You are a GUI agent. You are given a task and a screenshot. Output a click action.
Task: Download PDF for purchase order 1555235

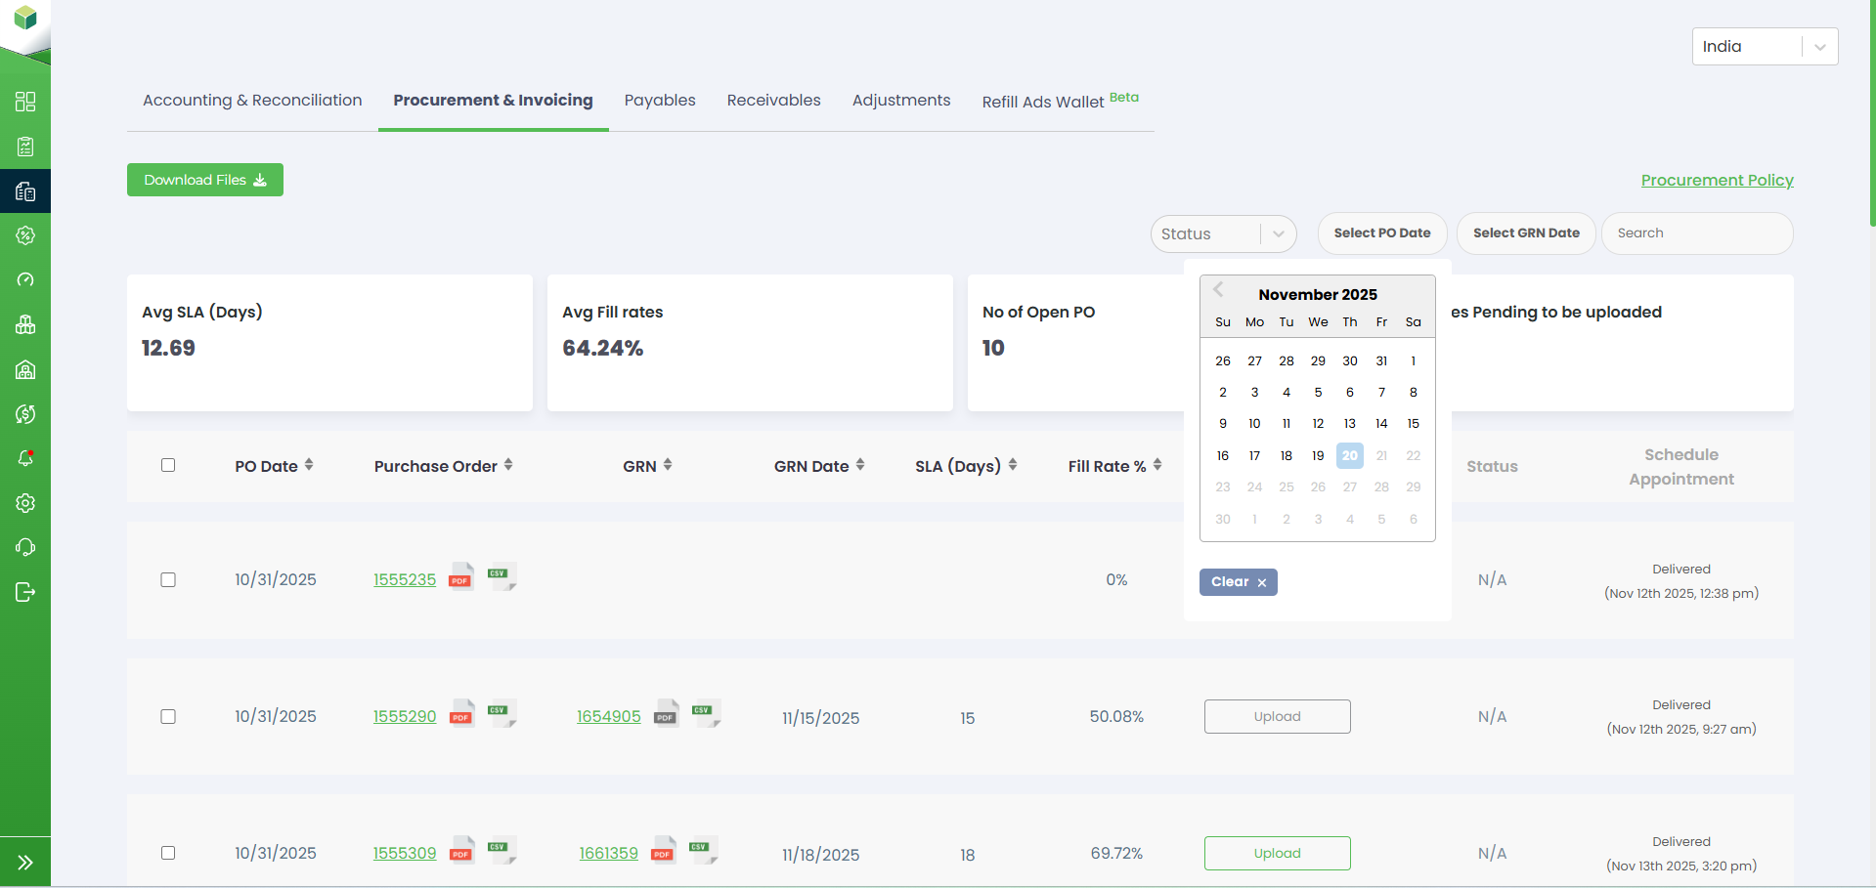click(460, 577)
